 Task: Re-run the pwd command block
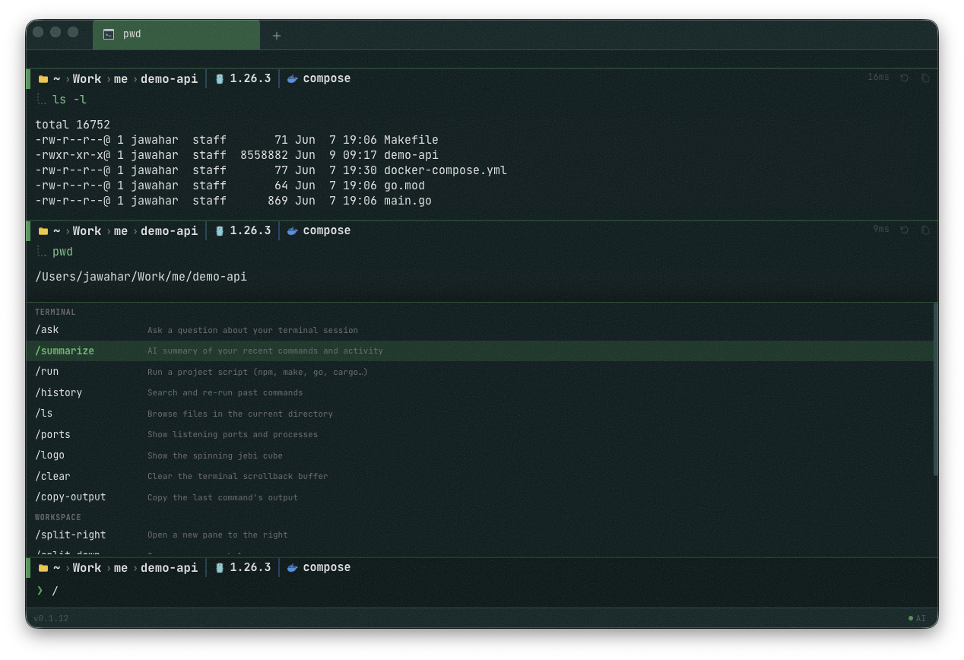click(x=904, y=230)
